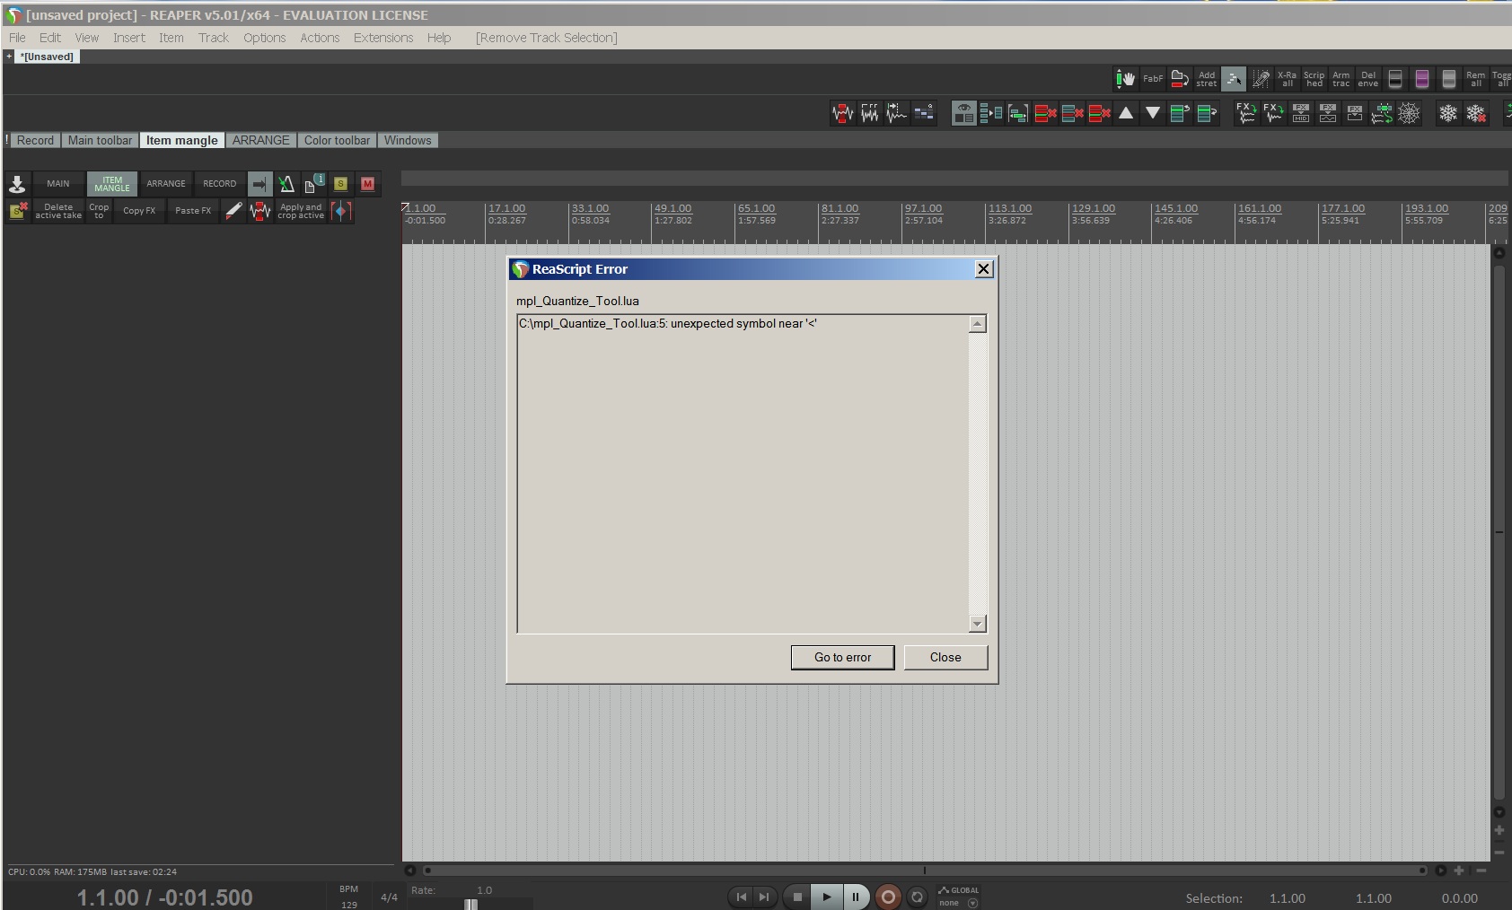Open the project info document icon
Viewport: 1512px width, 910px height.
(313, 184)
